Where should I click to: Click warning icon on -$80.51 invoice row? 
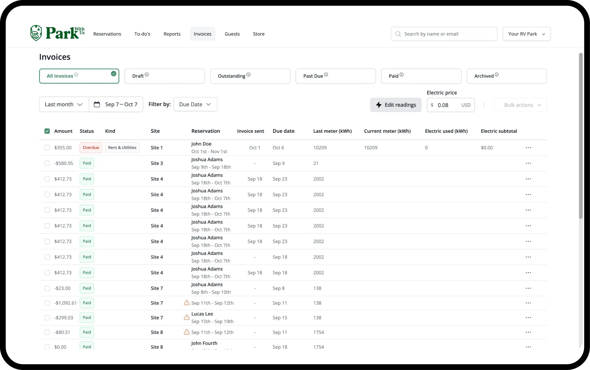[187, 332]
